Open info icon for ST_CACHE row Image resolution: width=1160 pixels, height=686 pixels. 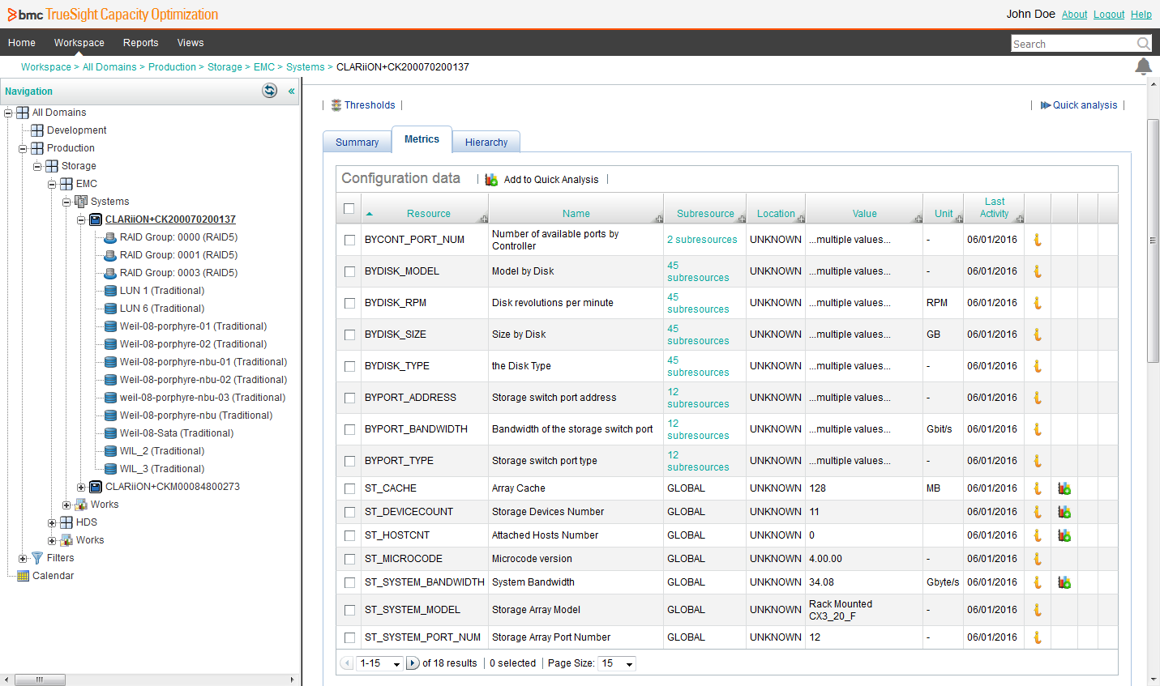[x=1038, y=488]
